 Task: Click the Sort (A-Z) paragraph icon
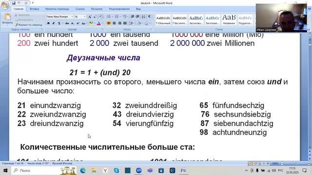coord(143,17)
